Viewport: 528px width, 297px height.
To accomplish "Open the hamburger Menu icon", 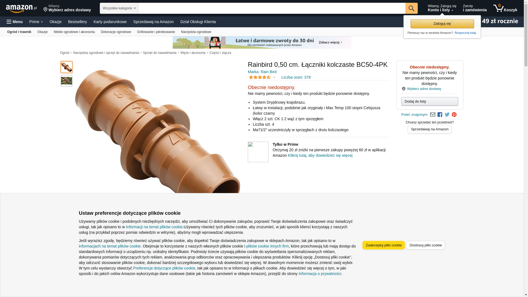I will click(x=15, y=22).
